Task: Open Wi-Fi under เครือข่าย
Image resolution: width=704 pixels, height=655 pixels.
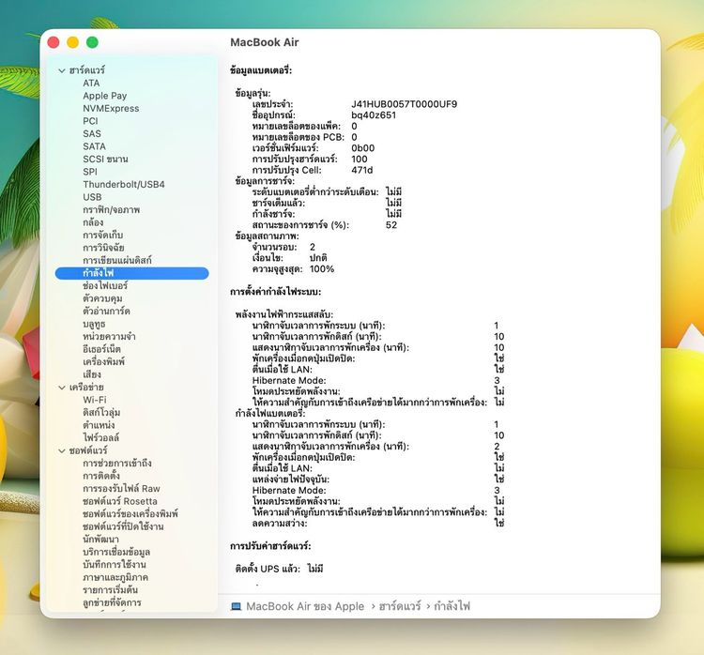Action: [x=94, y=400]
